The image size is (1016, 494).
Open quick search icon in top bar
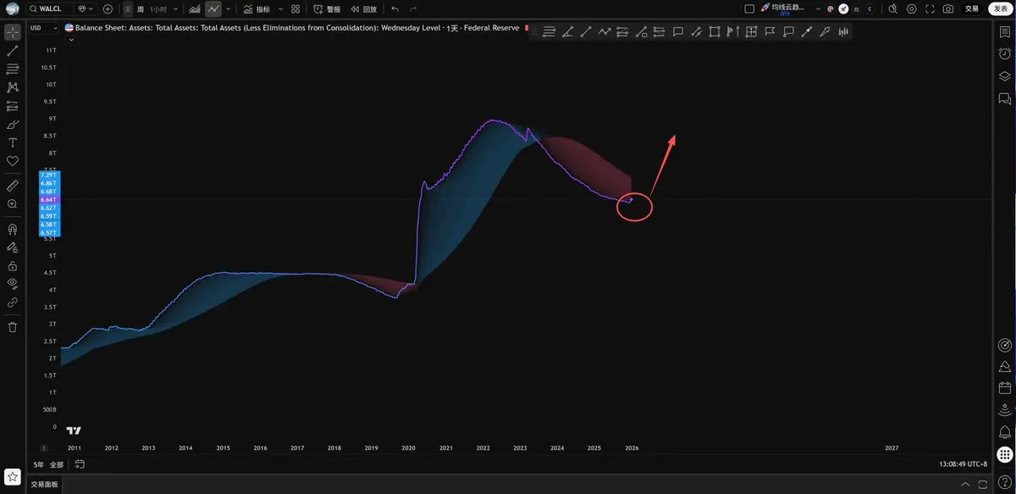tap(892, 8)
